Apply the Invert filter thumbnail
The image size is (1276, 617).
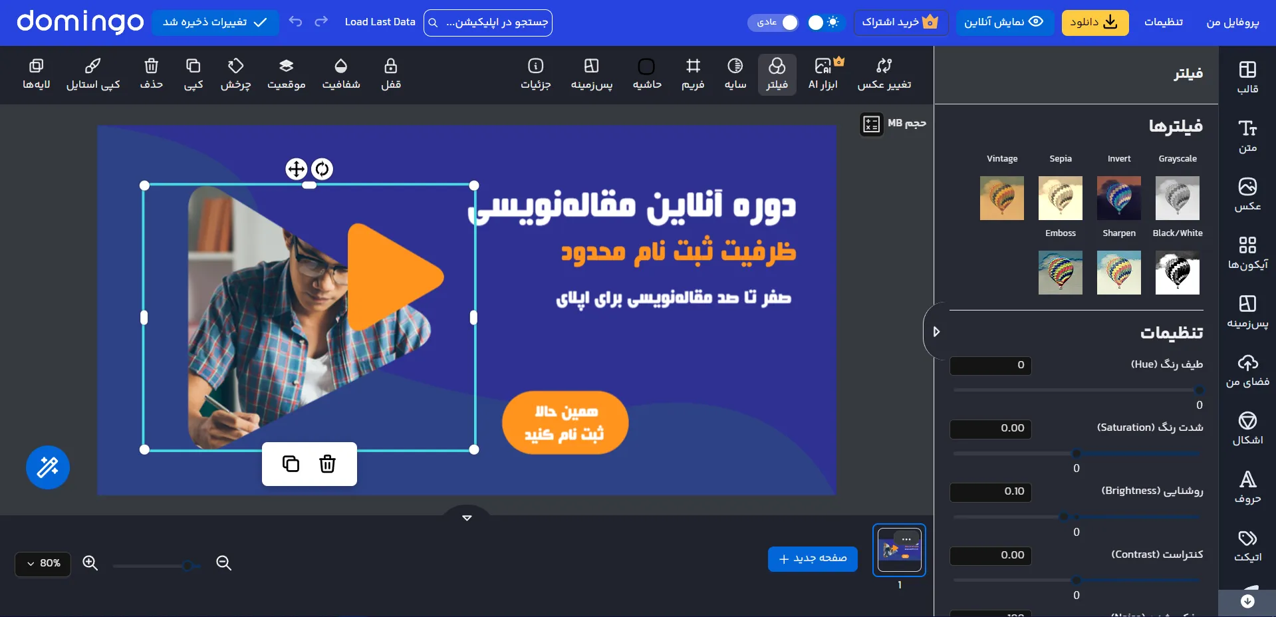pyautogui.click(x=1119, y=198)
